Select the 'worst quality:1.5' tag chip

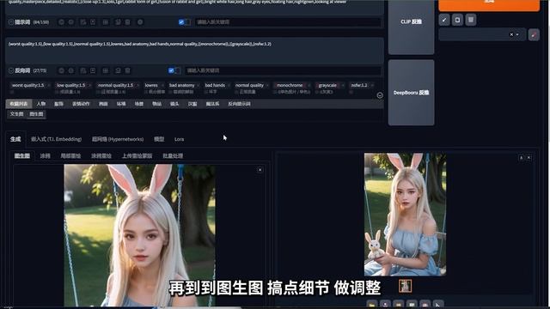[x=27, y=85]
